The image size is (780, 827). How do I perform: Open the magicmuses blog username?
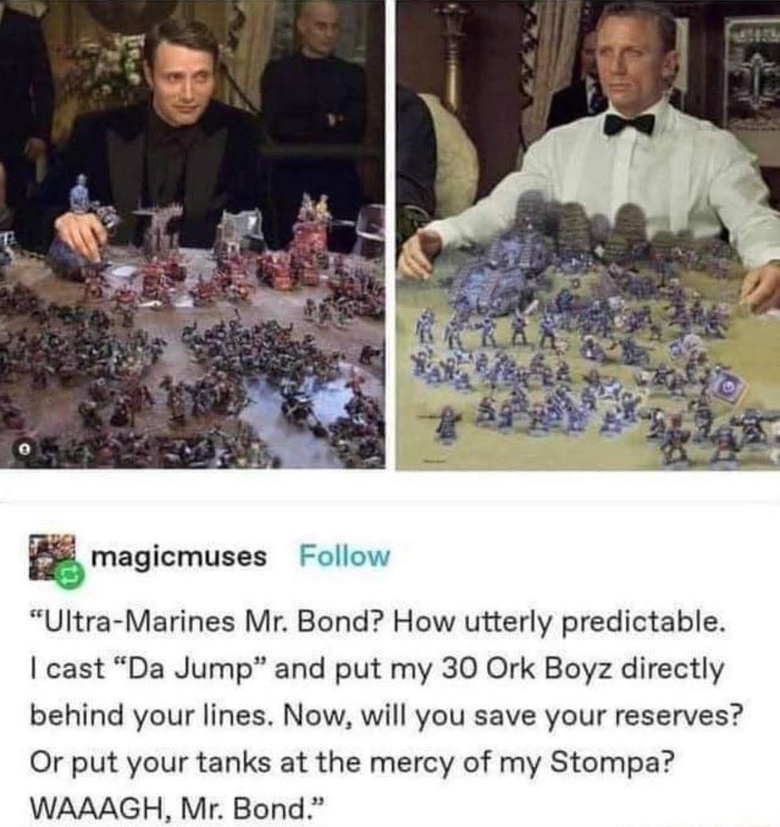coord(179,557)
